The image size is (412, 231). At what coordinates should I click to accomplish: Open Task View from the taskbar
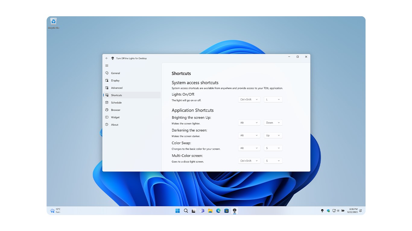[194, 211]
